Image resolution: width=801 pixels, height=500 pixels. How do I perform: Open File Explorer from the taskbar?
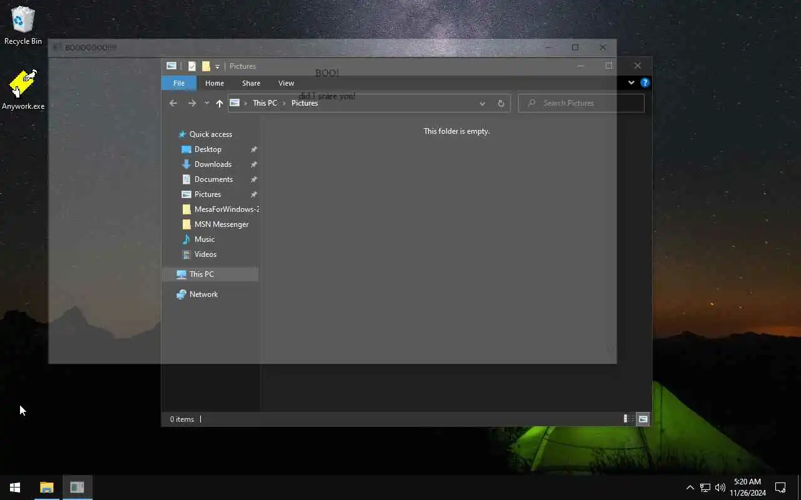[x=47, y=487]
